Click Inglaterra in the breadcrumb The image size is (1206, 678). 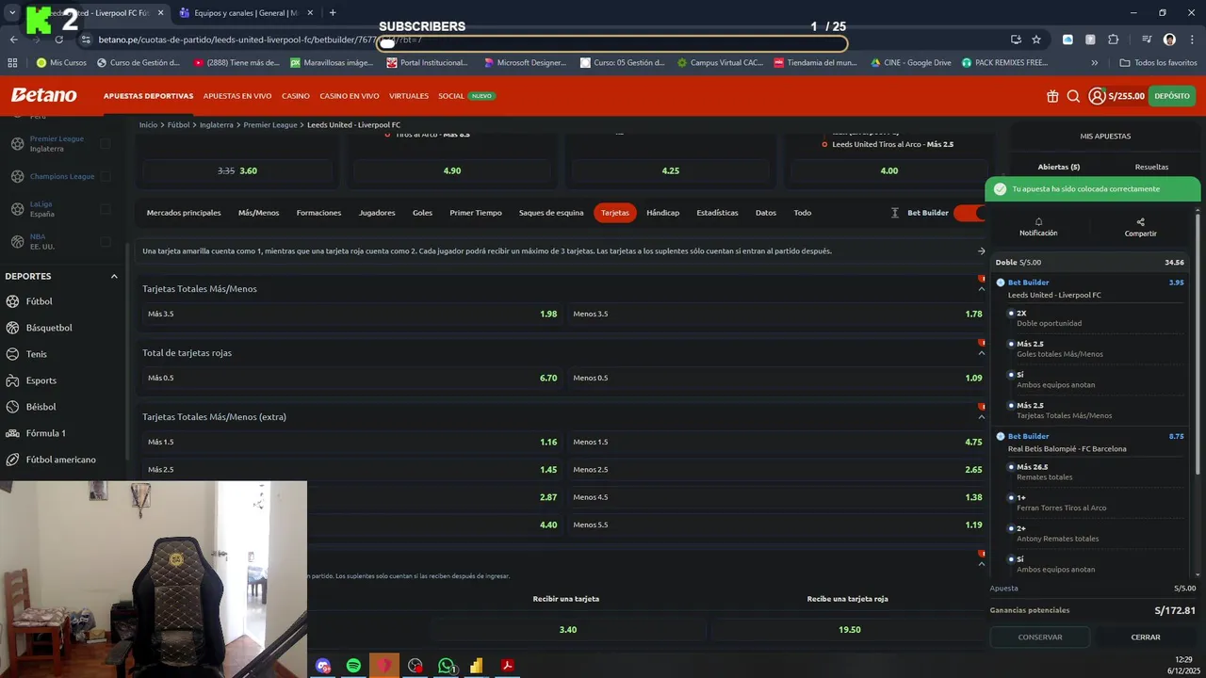click(217, 125)
